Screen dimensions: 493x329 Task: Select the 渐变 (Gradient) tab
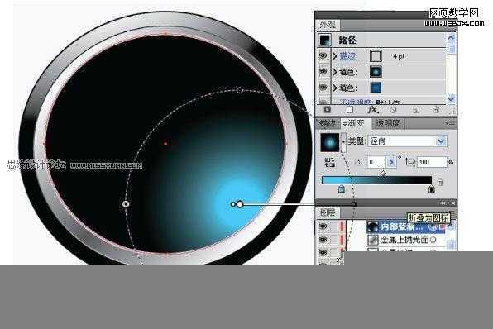tap(356, 123)
